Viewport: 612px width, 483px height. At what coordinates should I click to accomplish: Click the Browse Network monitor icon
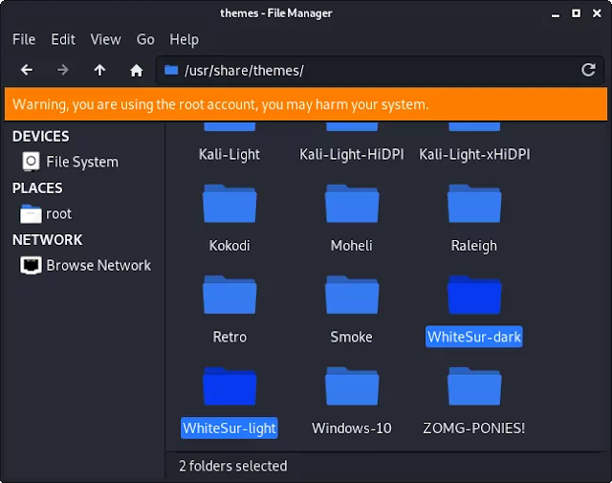coord(31,266)
